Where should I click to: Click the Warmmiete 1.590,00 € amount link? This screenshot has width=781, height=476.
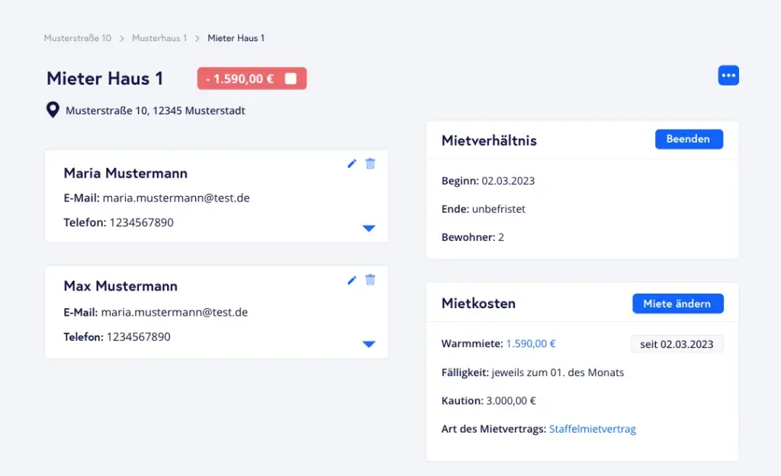pos(531,343)
